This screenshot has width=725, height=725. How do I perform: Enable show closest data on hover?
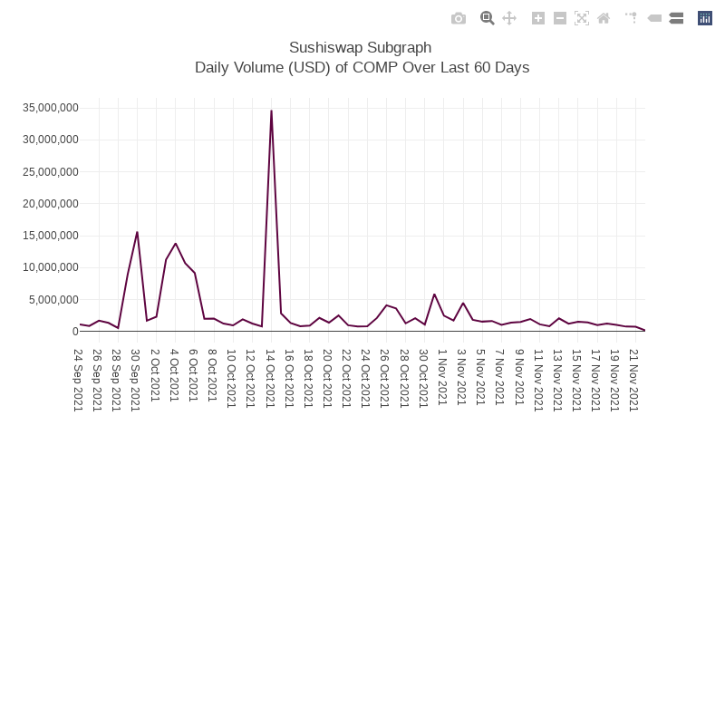[x=654, y=18]
